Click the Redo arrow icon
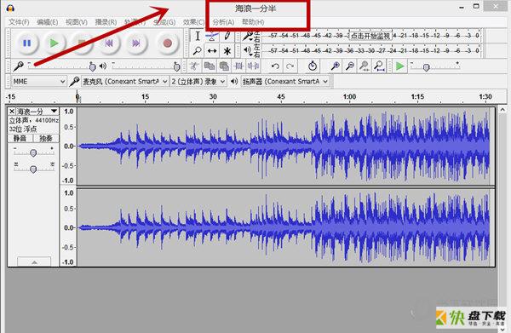Screen dimensions: 511x333 click(290, 66)
